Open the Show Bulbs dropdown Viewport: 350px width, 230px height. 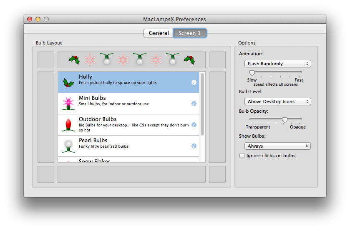[x=277, y=146]
